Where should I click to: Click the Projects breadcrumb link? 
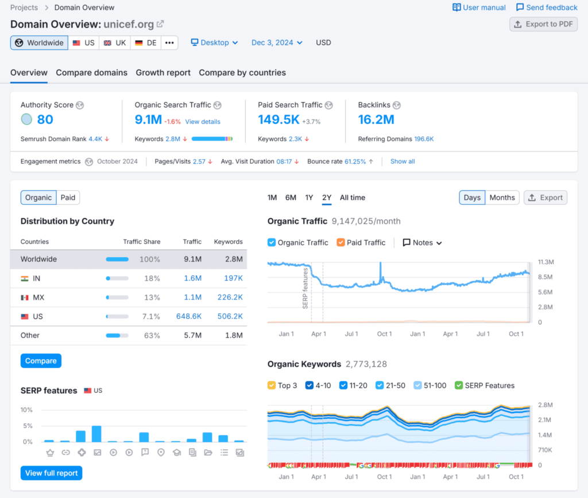pos(24,7)
